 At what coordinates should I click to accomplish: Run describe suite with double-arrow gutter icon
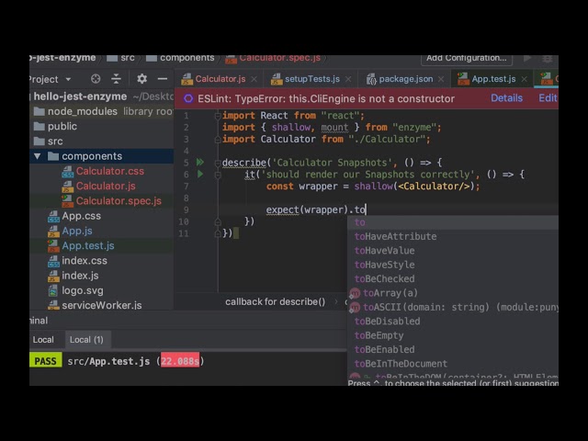click(200, 162)
